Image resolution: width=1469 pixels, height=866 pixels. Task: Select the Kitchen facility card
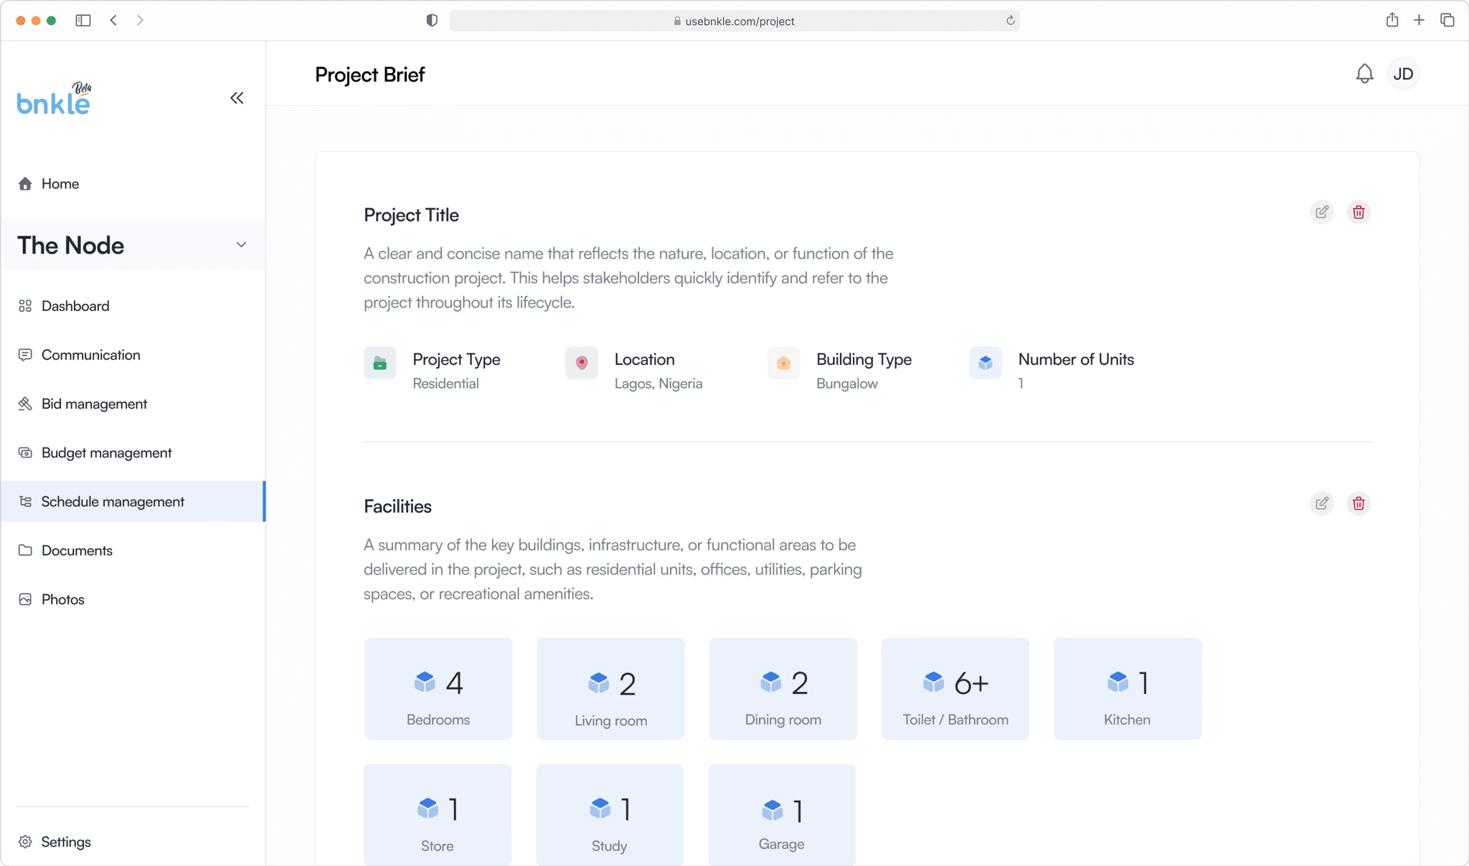tap(1128, 688)
